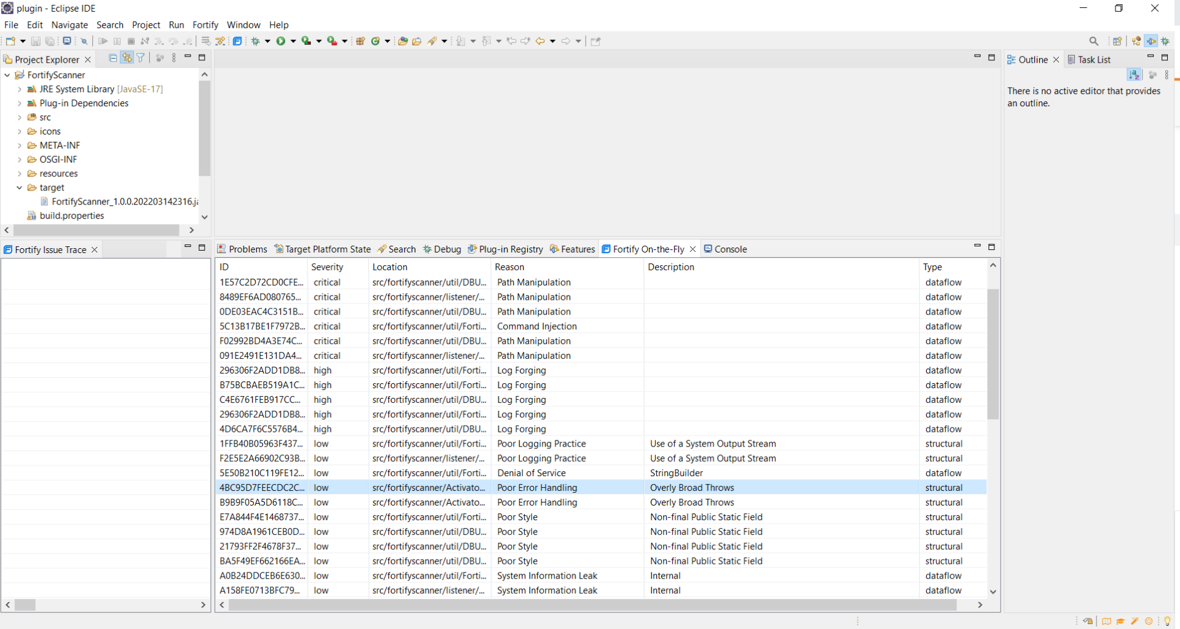Open the External Tools dropdown arrow
Viewport: 1180px width, 629px height.
click(x=344, y=41)
